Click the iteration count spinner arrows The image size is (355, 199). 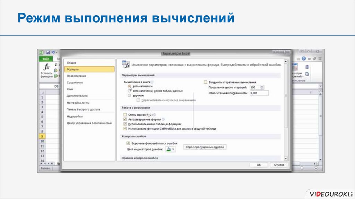click(262, 87)
